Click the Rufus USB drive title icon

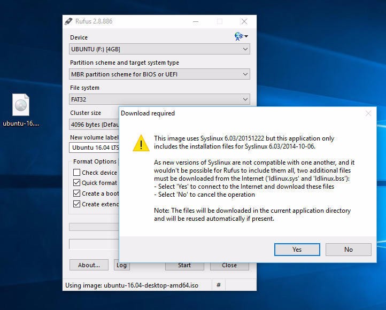pos(68,21)
